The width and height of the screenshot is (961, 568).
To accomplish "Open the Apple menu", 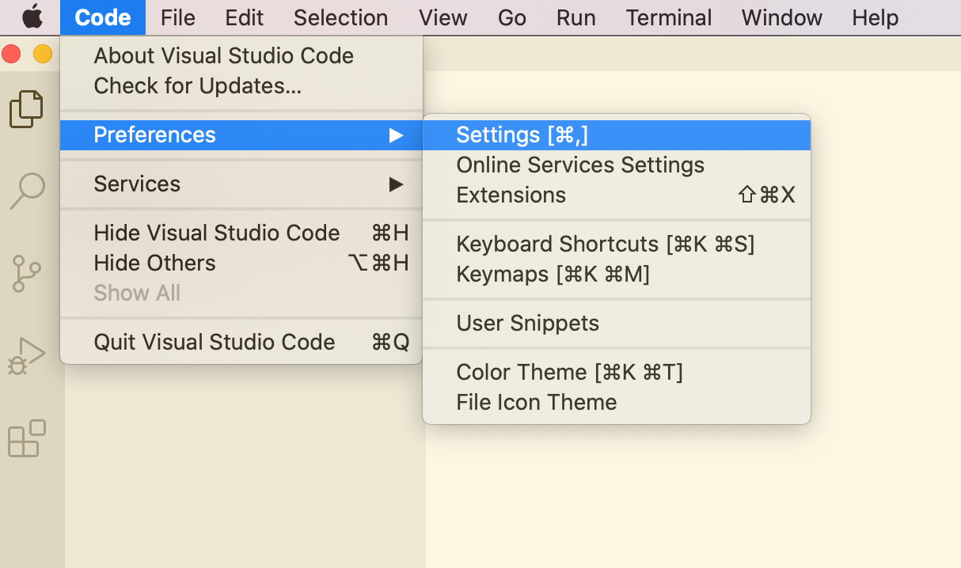I will click(32, 17).
